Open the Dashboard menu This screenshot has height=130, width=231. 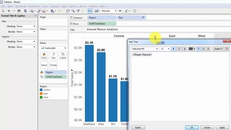(34, 6)
